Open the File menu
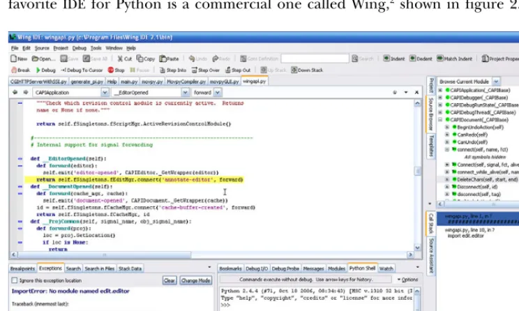Screen dimensions: 519x311 [15, 48]
